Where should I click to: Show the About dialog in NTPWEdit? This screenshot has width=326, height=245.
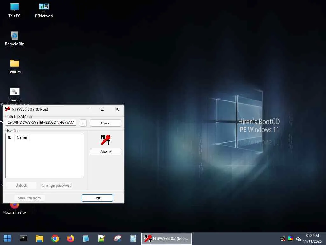click(x=105, y=152)
